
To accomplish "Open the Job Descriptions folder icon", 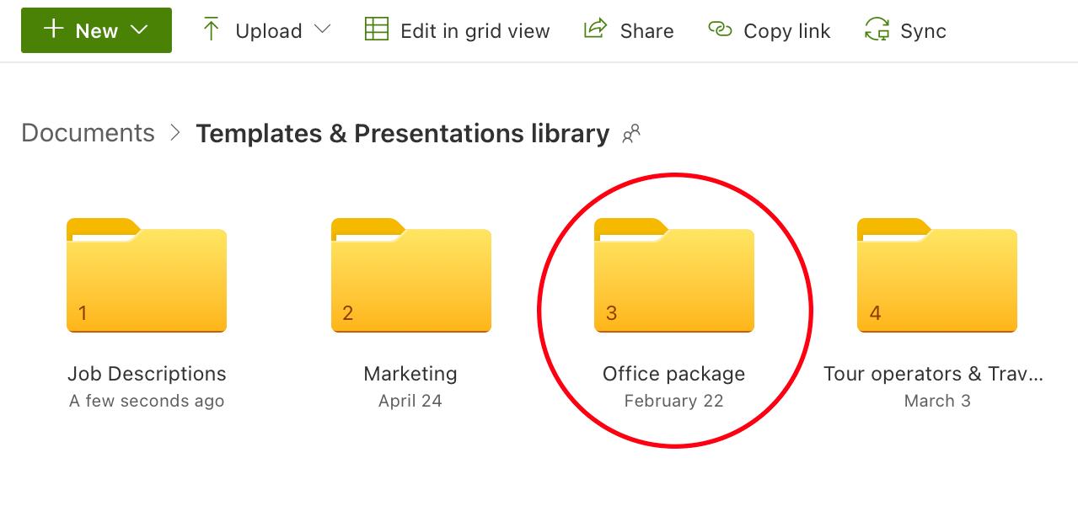I will click(147, 275).
